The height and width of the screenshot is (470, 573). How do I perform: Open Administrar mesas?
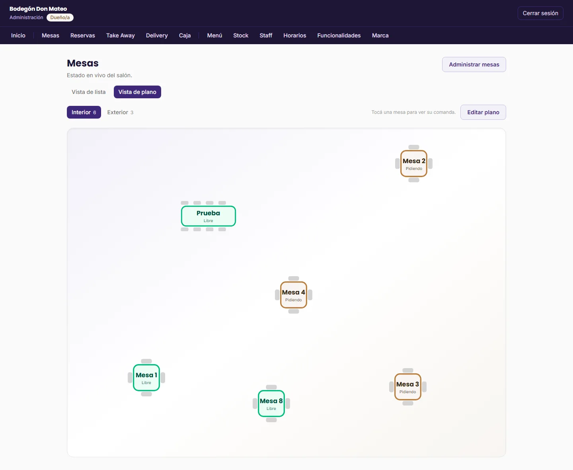(474, 64)
